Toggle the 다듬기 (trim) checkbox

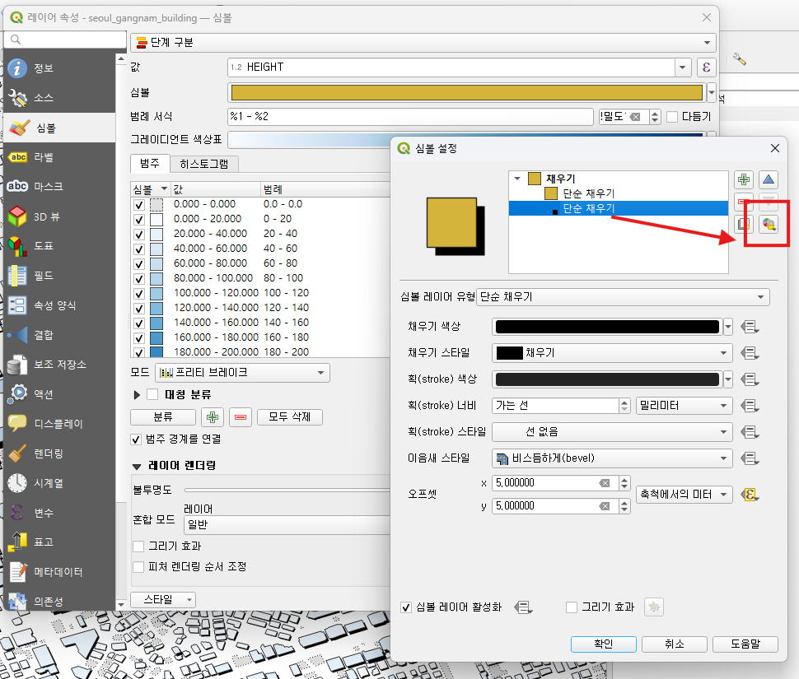tap(672, 117)
